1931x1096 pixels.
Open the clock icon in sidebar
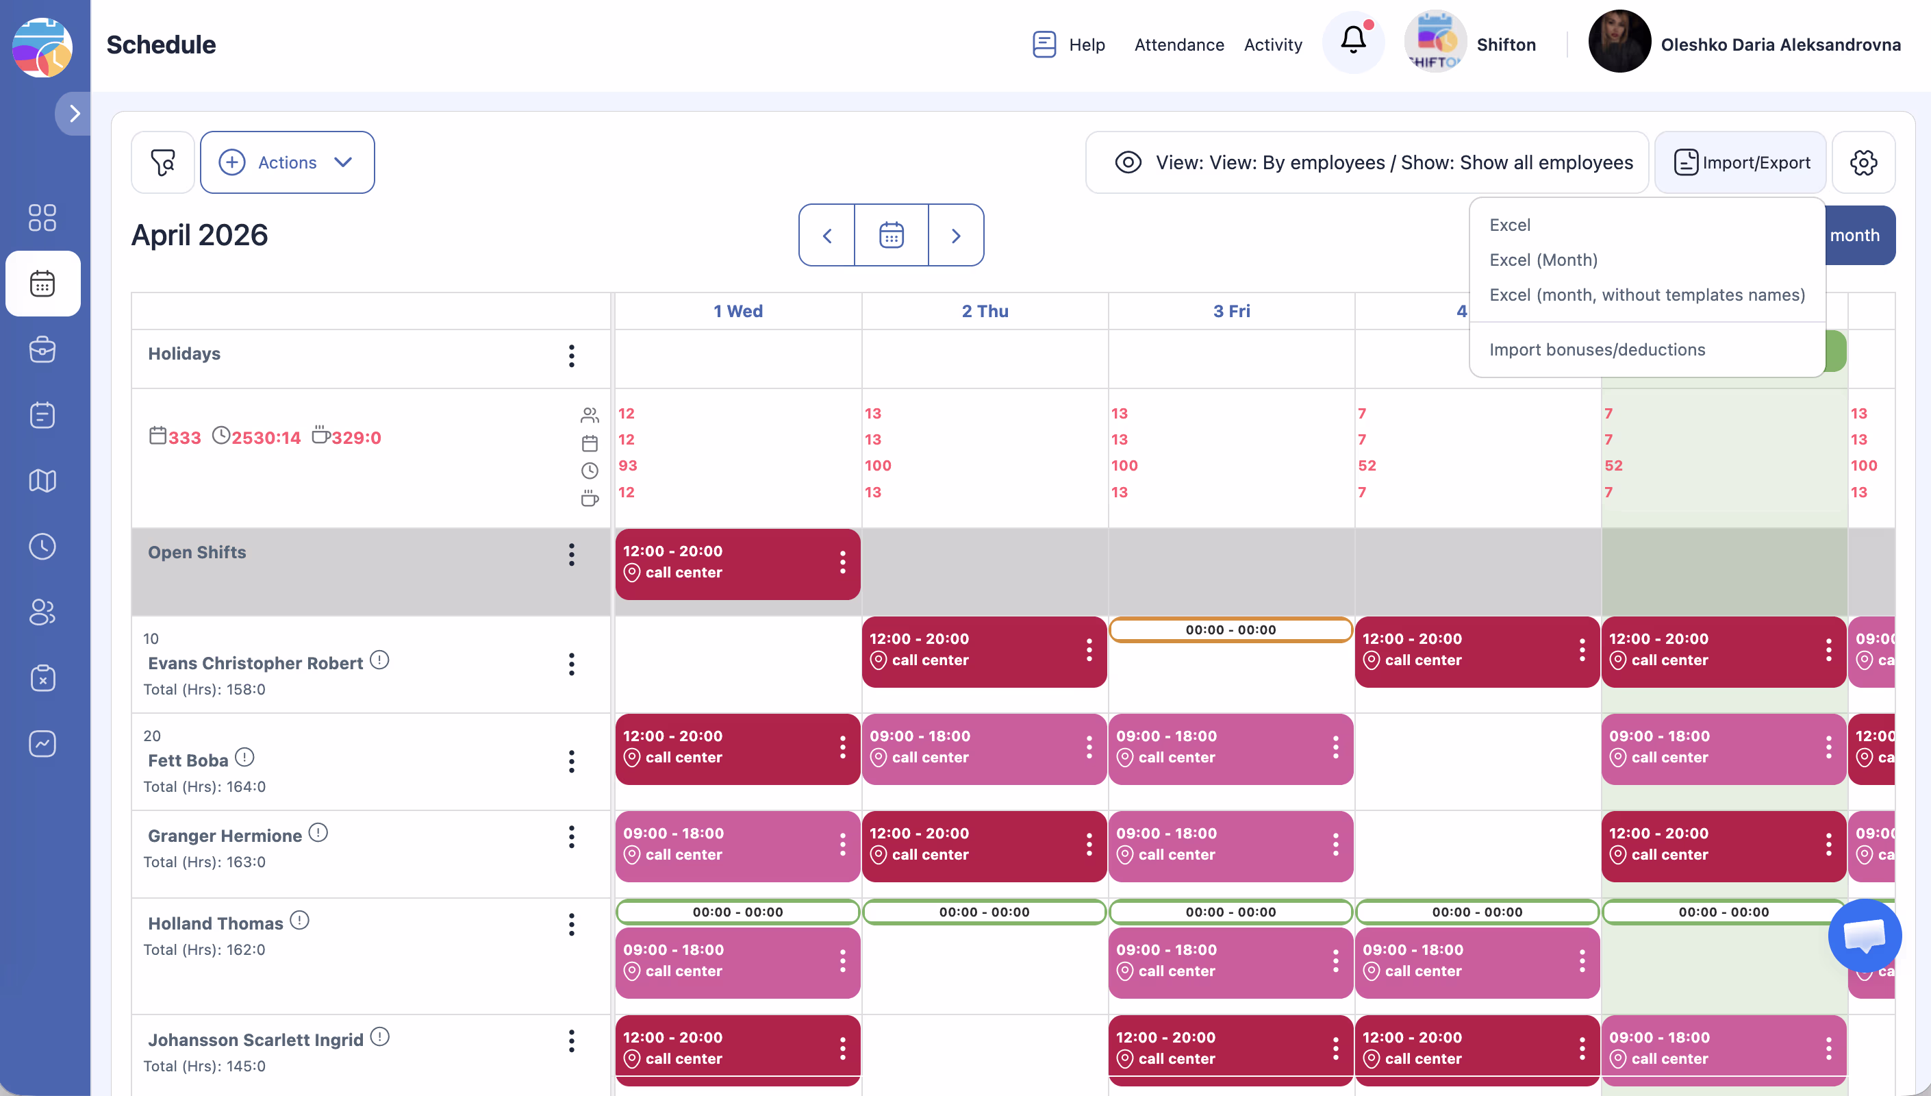click(42, 547)
